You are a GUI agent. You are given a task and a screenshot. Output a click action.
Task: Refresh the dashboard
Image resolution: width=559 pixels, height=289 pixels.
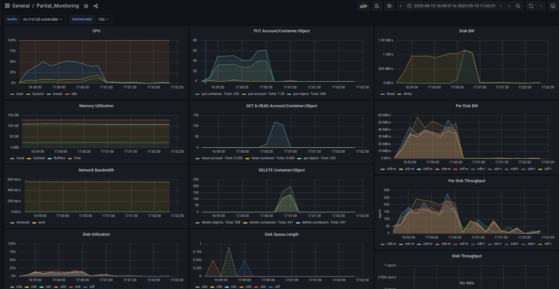click(x=531, y=6)
